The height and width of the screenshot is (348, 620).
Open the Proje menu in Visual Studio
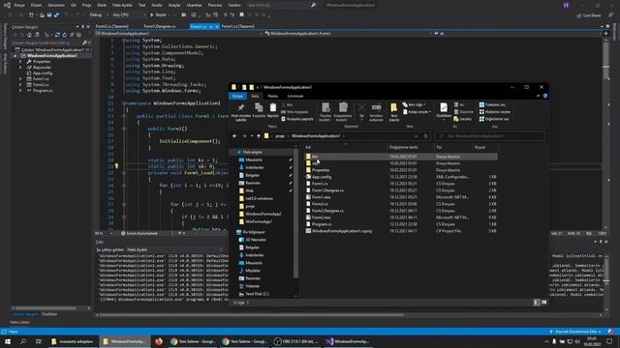[x=86, y=5]
